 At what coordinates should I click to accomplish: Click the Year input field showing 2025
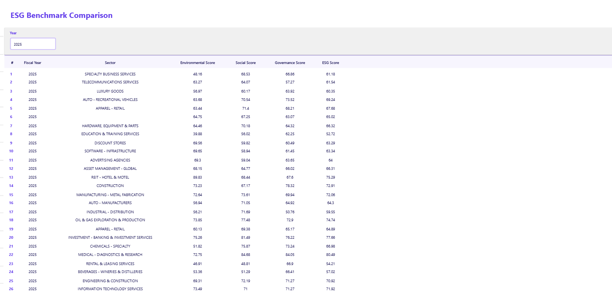33,44
